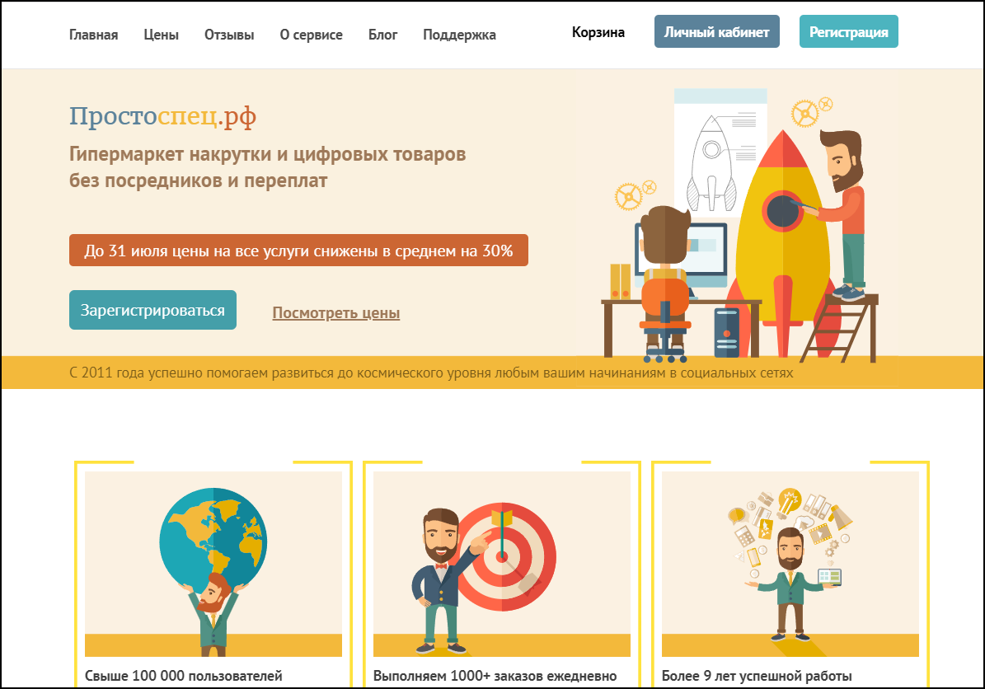Open the Отзывы section
The width and height of the screenshot is (985, 689).
229,35
